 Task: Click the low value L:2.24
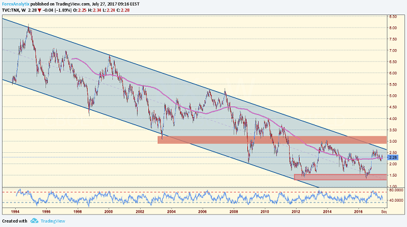109,10
